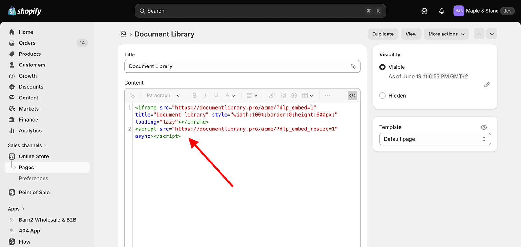This screenshot has height=247, width=521.
Task: Click the Online Store icon
Action: (12, 156)
